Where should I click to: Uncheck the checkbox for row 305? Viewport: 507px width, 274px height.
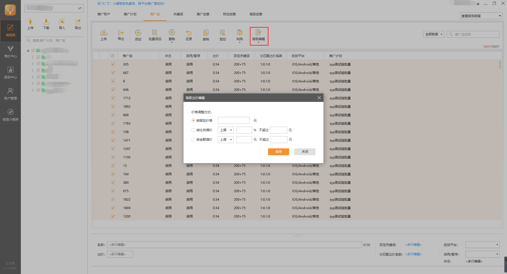click(x=113, y=64)
